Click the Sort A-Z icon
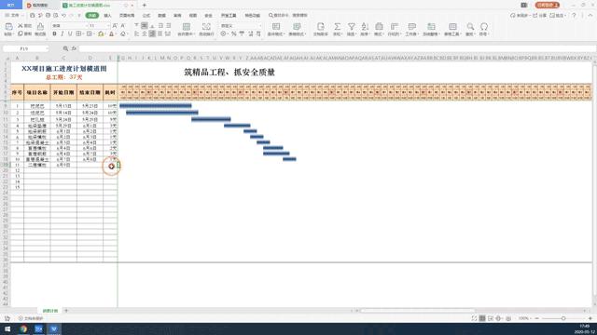 click(x=365, y=26)
